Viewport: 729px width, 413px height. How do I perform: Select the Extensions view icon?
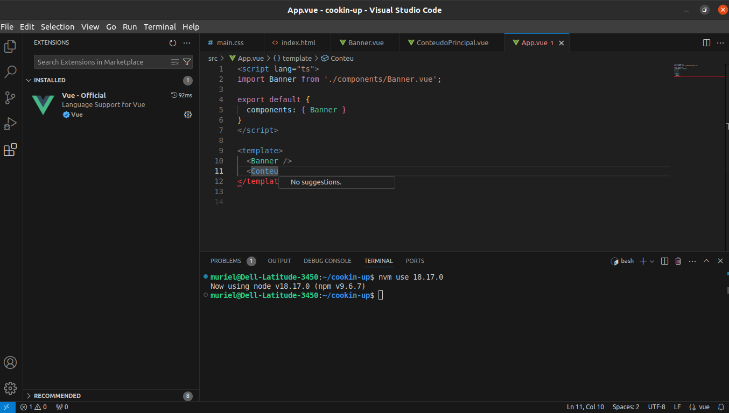coord(10,149)
